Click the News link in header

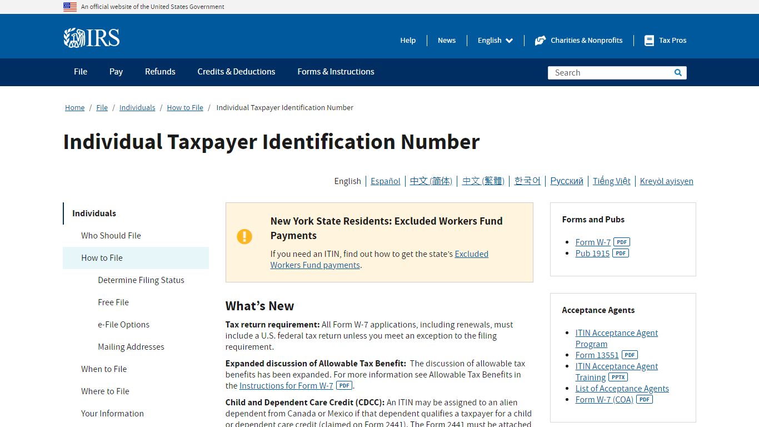[x=447, y=41]
